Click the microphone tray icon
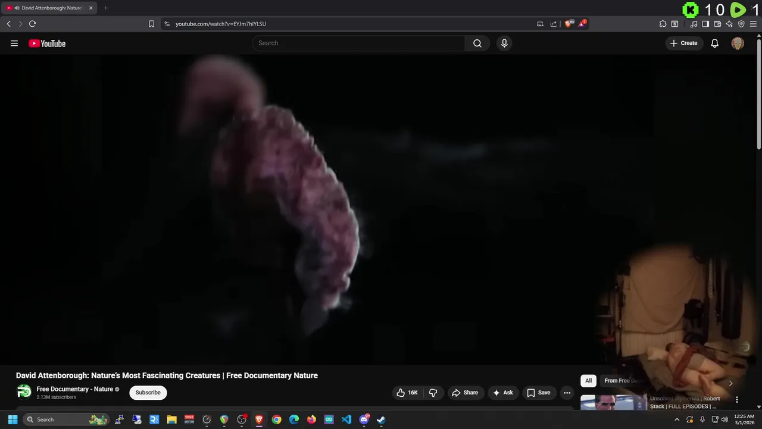762x429 pixels. tap(702, 419)
